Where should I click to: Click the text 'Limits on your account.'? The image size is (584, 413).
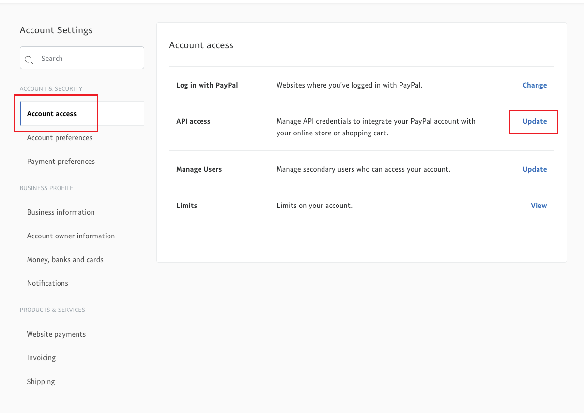pos(314,206)
